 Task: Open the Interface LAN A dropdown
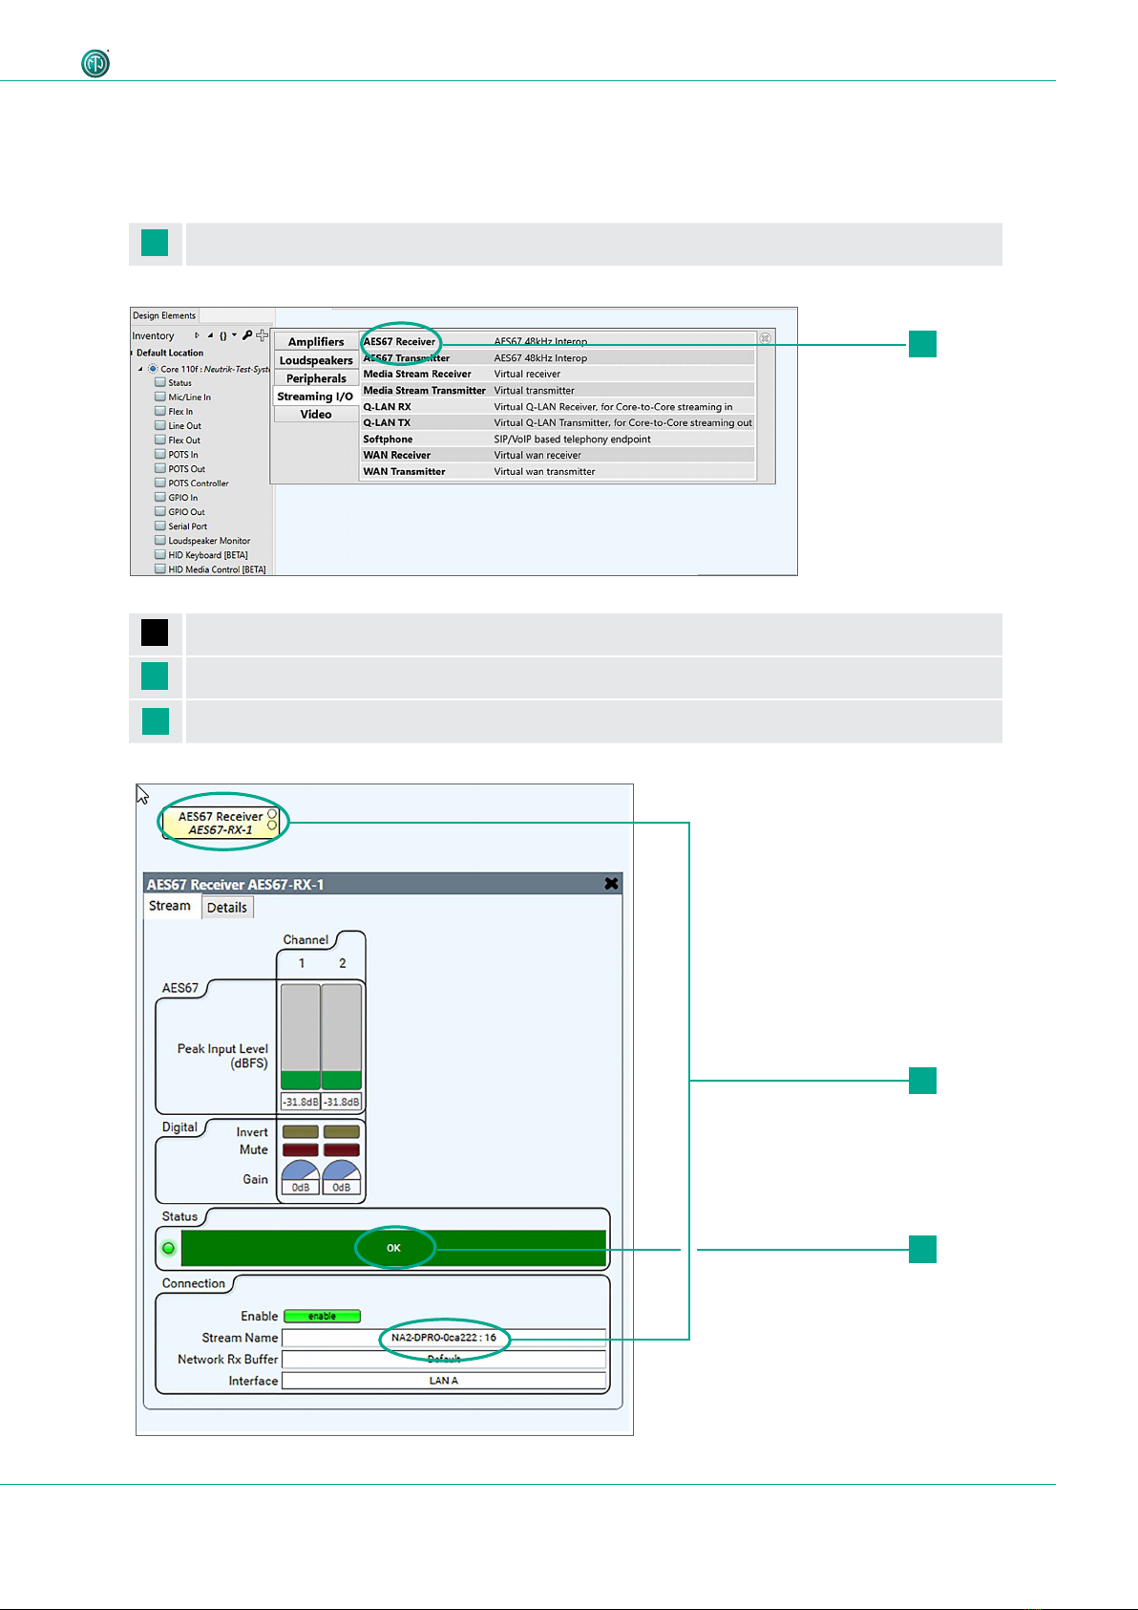pyautogui.click(x=443, y=1381)
